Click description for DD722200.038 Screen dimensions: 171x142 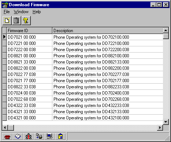(108, 49)
